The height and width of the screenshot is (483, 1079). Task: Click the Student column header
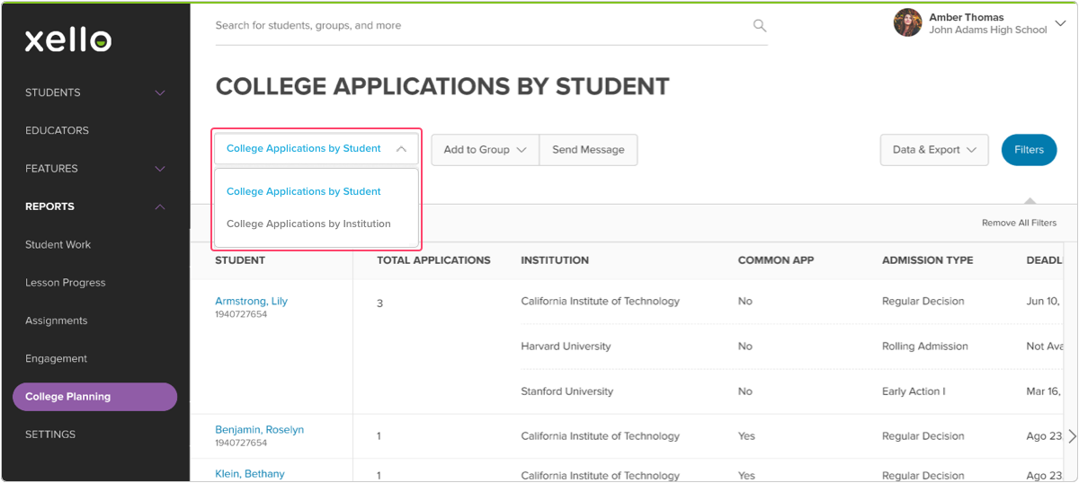[240, 260]
